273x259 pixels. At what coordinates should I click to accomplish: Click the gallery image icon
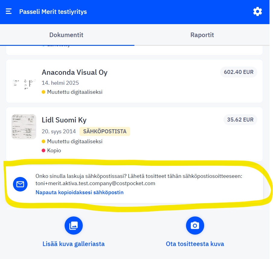[74, 225]
